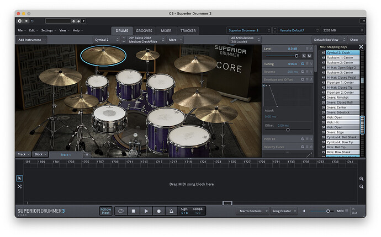Toggle Envelope and Offset power switch
This screenshot has width=381, height=237.
[x=303, y=79]
